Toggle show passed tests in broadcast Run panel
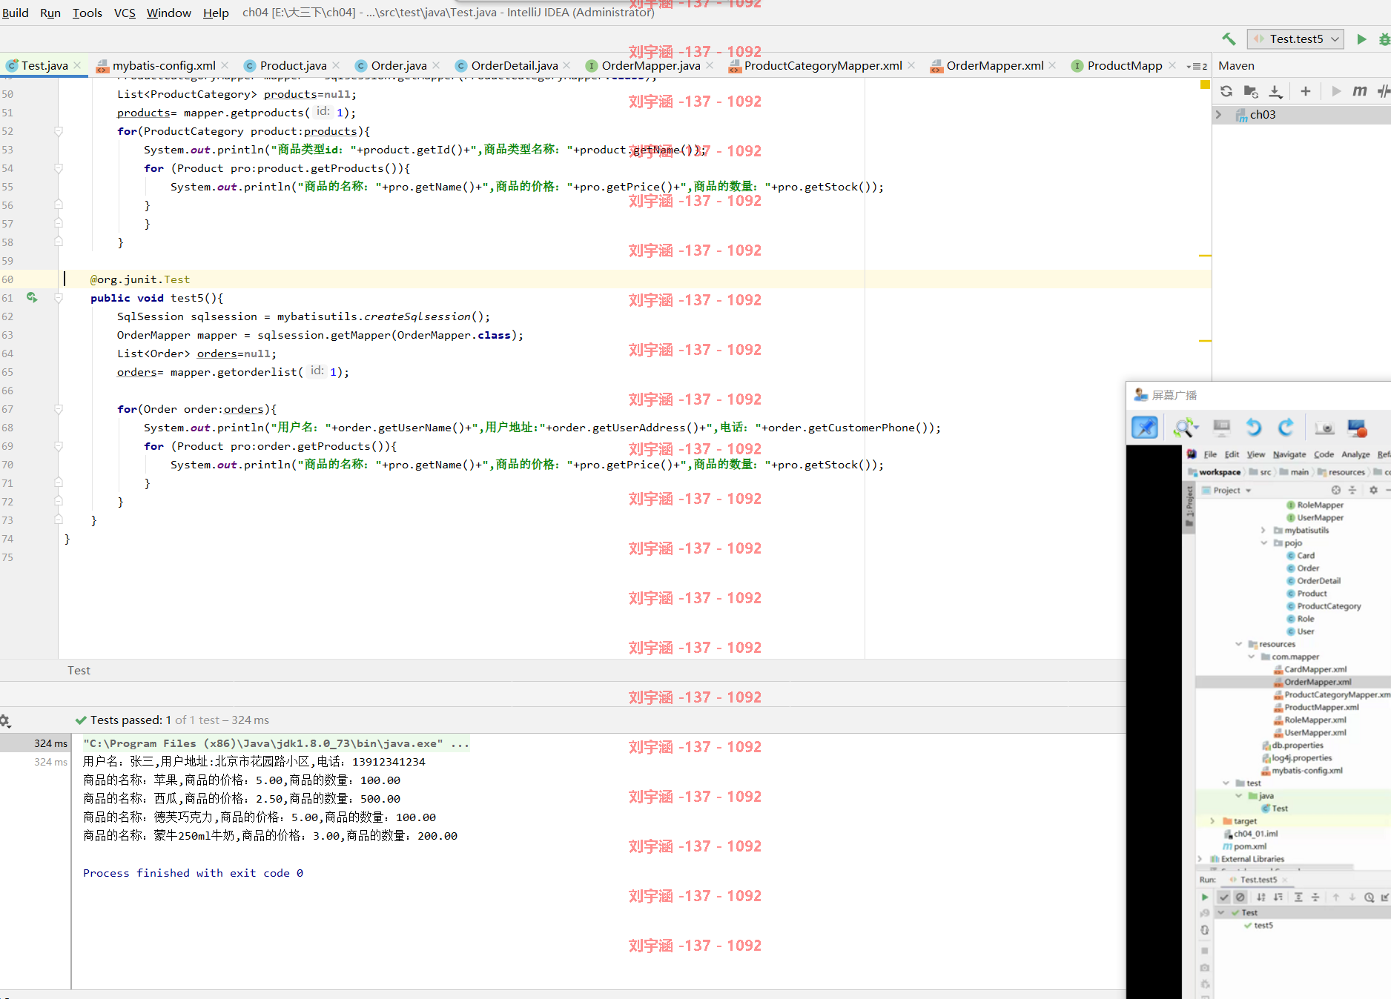The width and height of the screenshot is (1391, 999). [1224, 897]
